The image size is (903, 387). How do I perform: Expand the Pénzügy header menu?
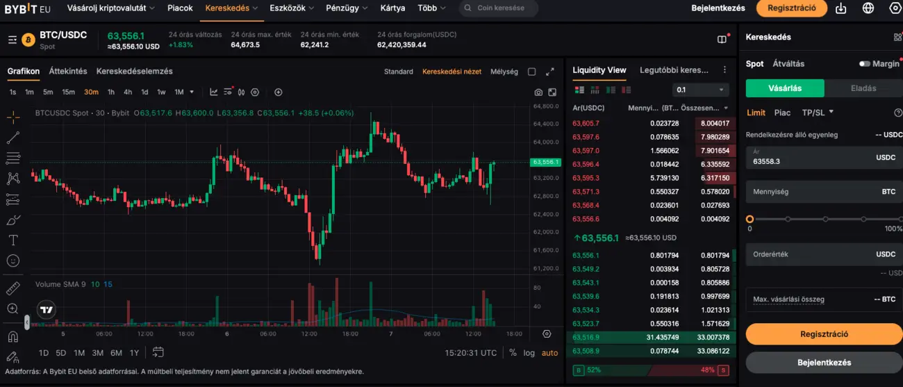point(347,8)
